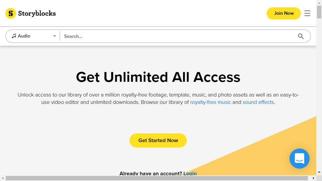The width and height of the screenshot is (322, 181).
Task: Click the music note Audio icon
Action: (x=14, y=36)
